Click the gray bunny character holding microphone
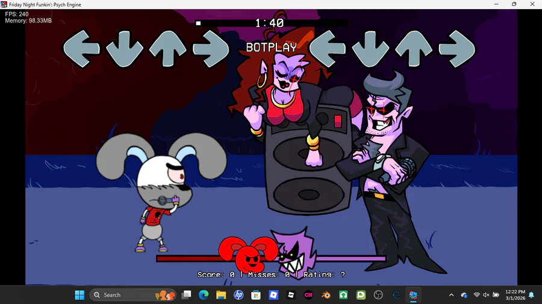The height and width of the screenshot is (304, 542). tap(161, 192)
